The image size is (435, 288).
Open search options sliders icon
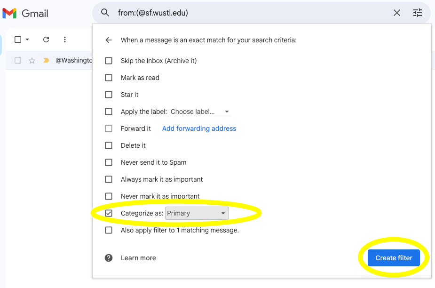click(x=418, y=13)
